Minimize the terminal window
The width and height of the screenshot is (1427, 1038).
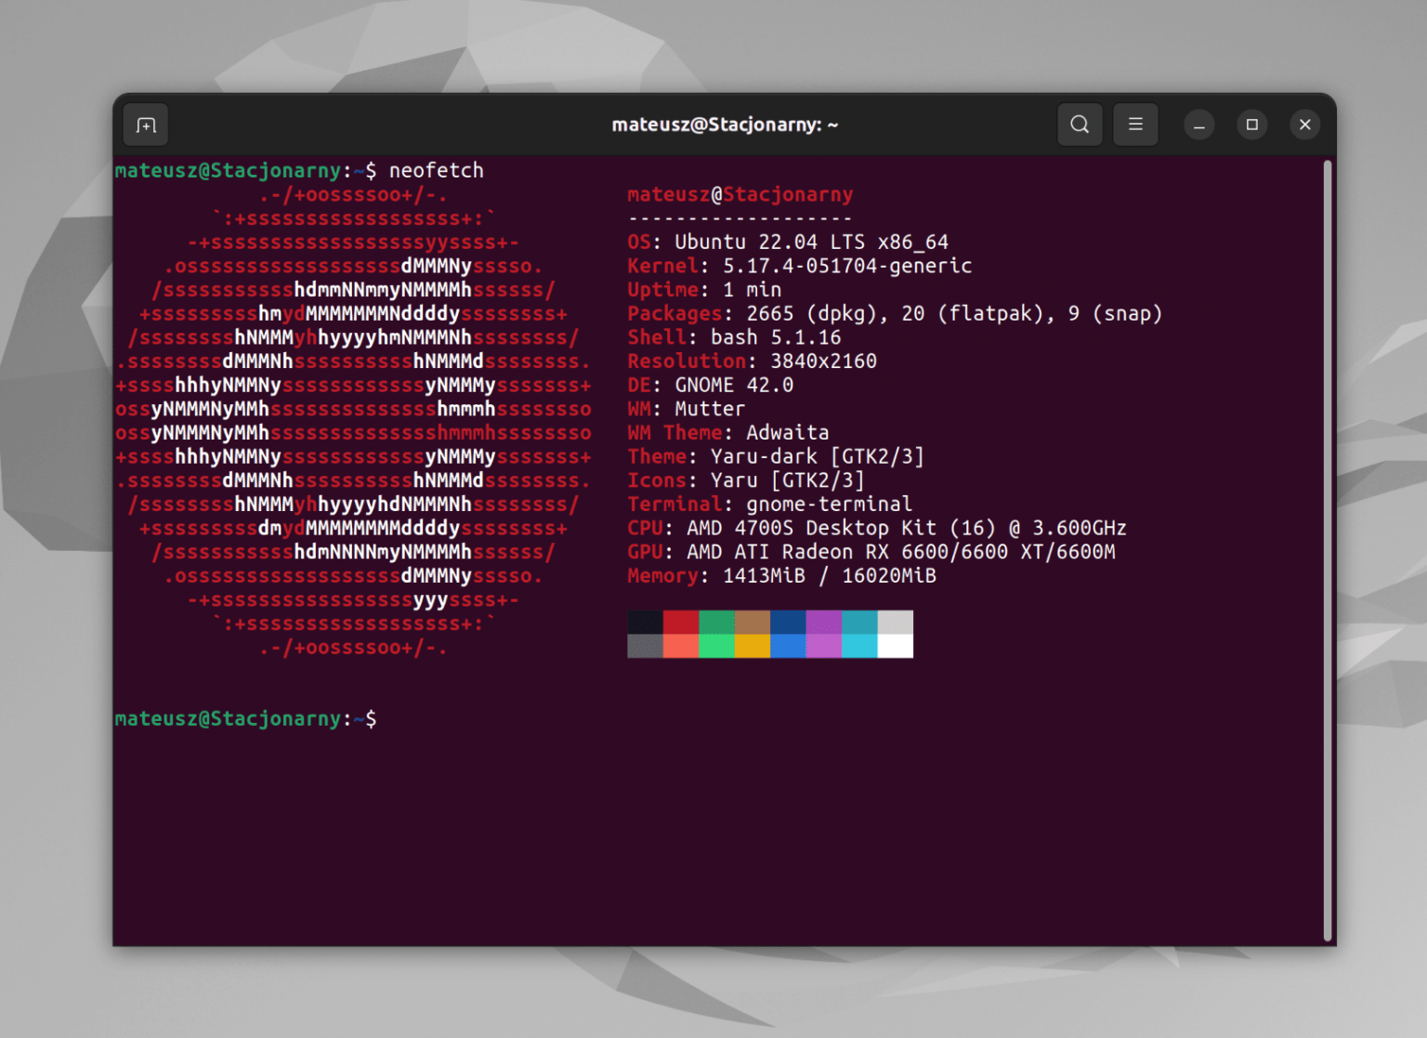(x=1199, y=124)
